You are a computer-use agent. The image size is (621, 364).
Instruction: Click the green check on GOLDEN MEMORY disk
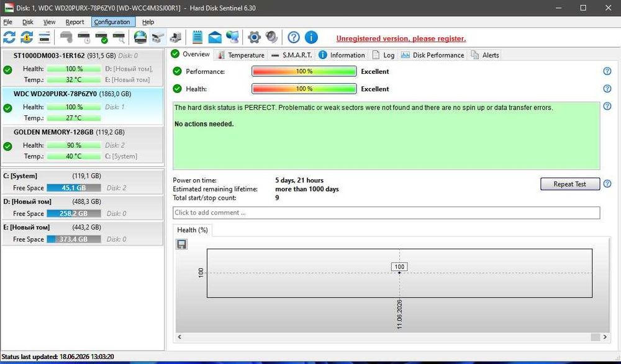[7, 146]
